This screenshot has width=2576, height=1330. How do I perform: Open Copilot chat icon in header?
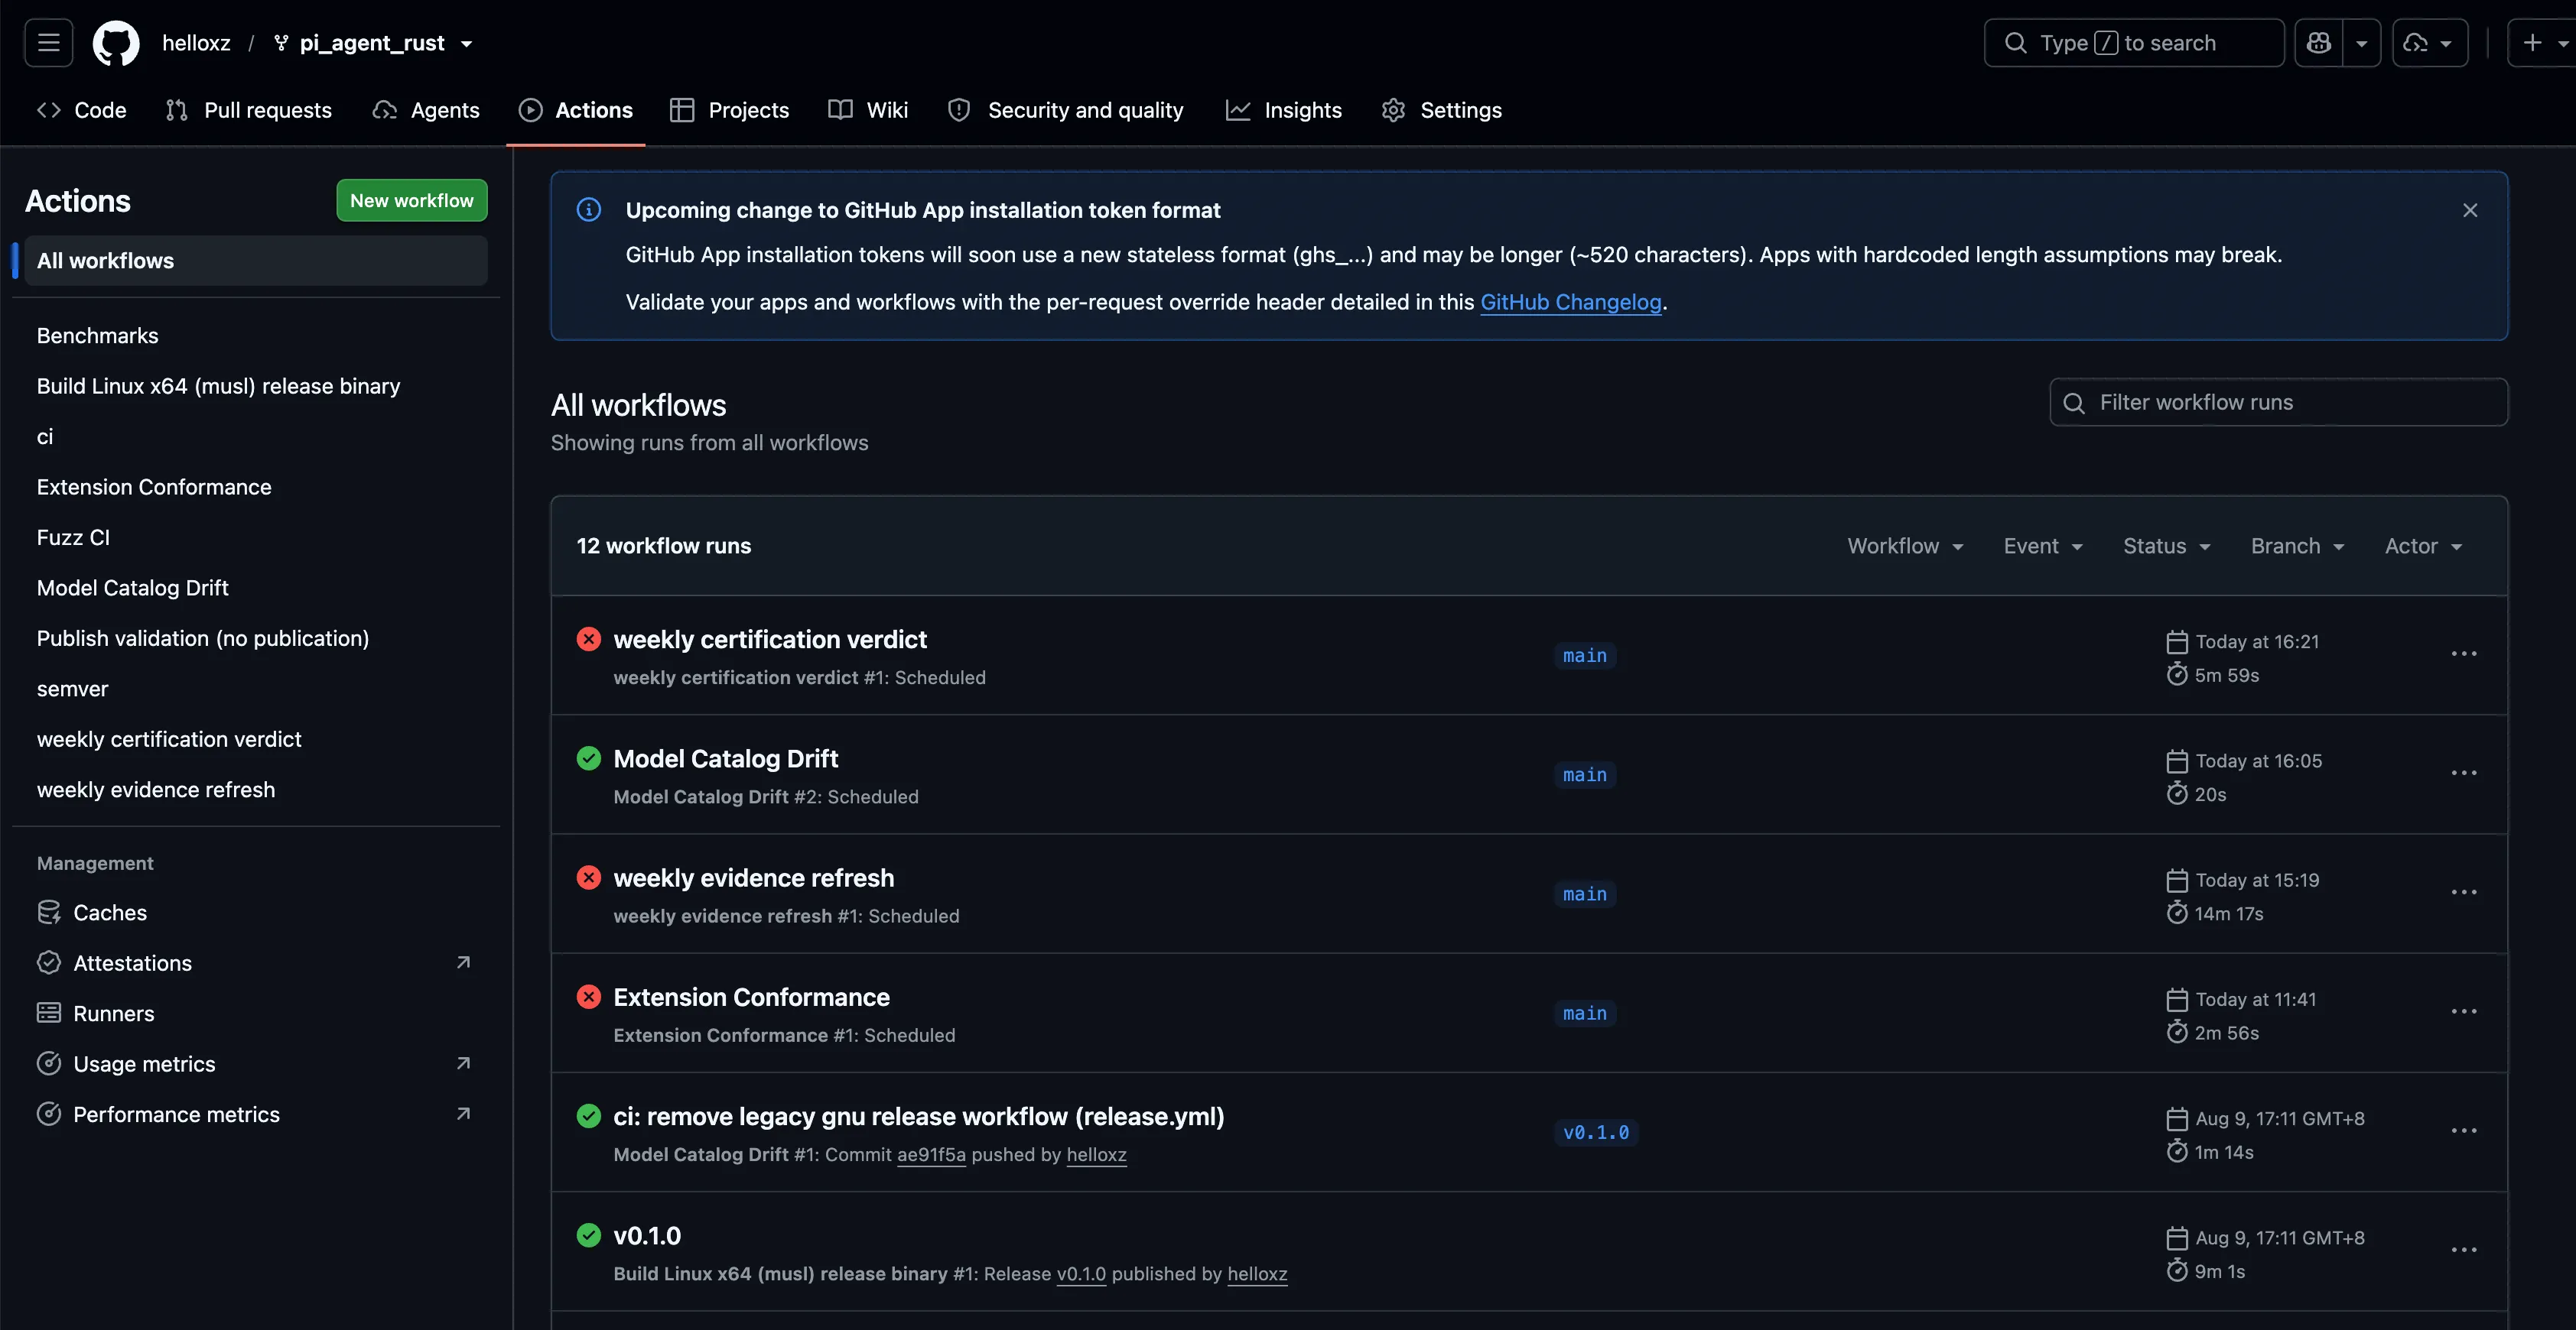coord(2319,43)
